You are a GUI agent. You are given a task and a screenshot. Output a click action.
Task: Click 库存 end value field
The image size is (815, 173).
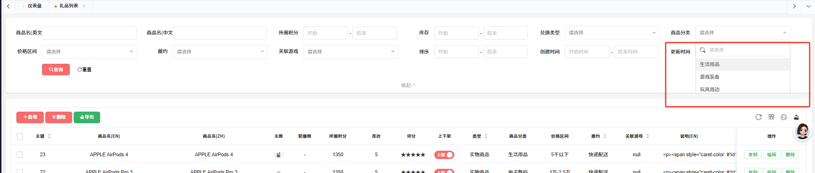[x=505, y=33]
